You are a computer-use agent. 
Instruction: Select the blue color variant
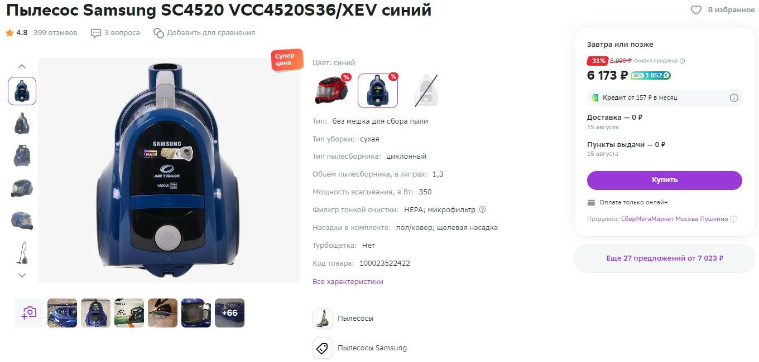pos(378,90)
